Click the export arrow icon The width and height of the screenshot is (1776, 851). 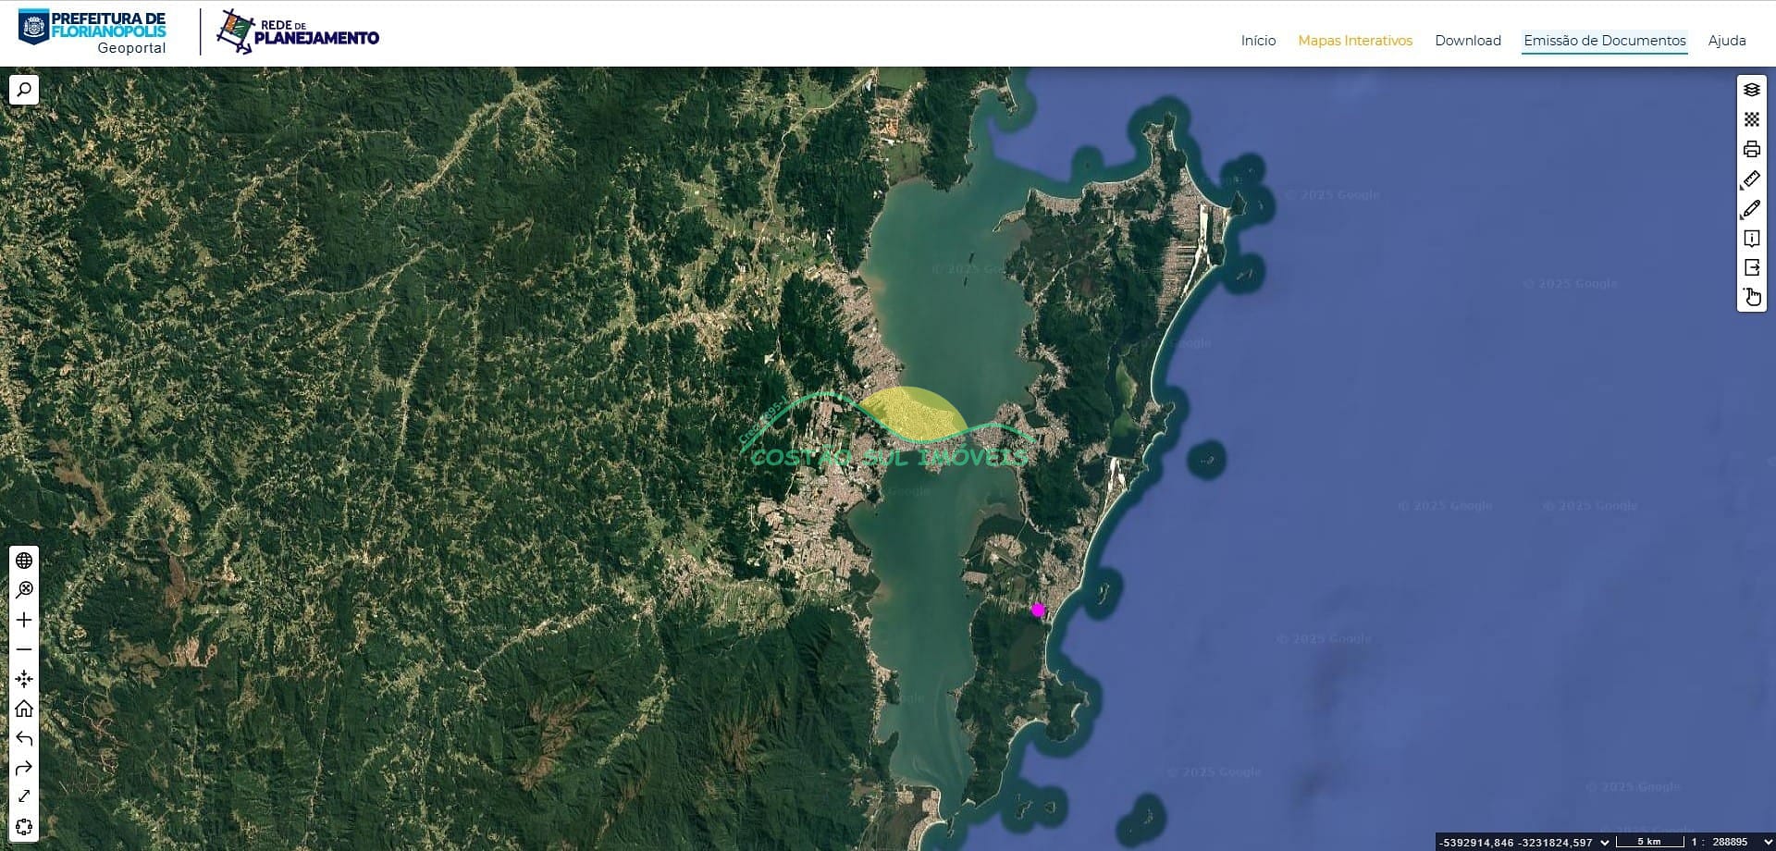click(x=1751, y=267)
